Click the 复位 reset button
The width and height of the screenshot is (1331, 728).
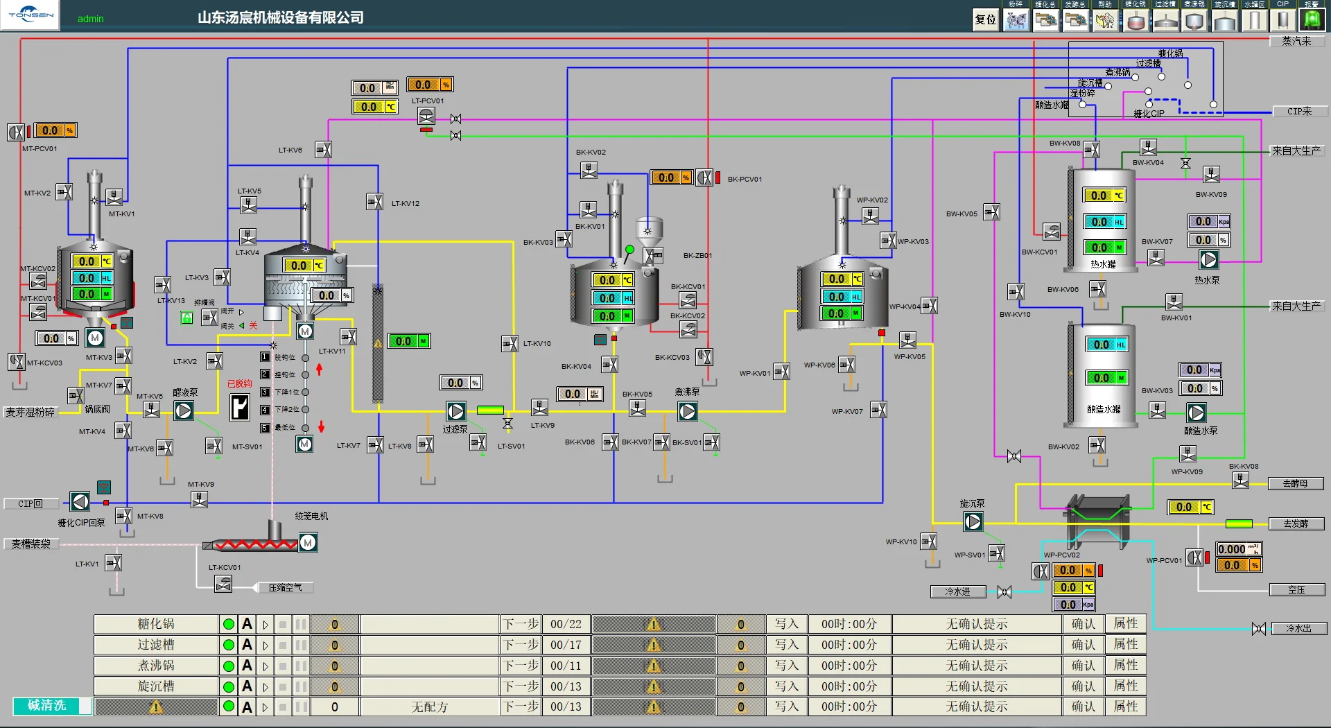pyautogui.click(x=985, y=20)
